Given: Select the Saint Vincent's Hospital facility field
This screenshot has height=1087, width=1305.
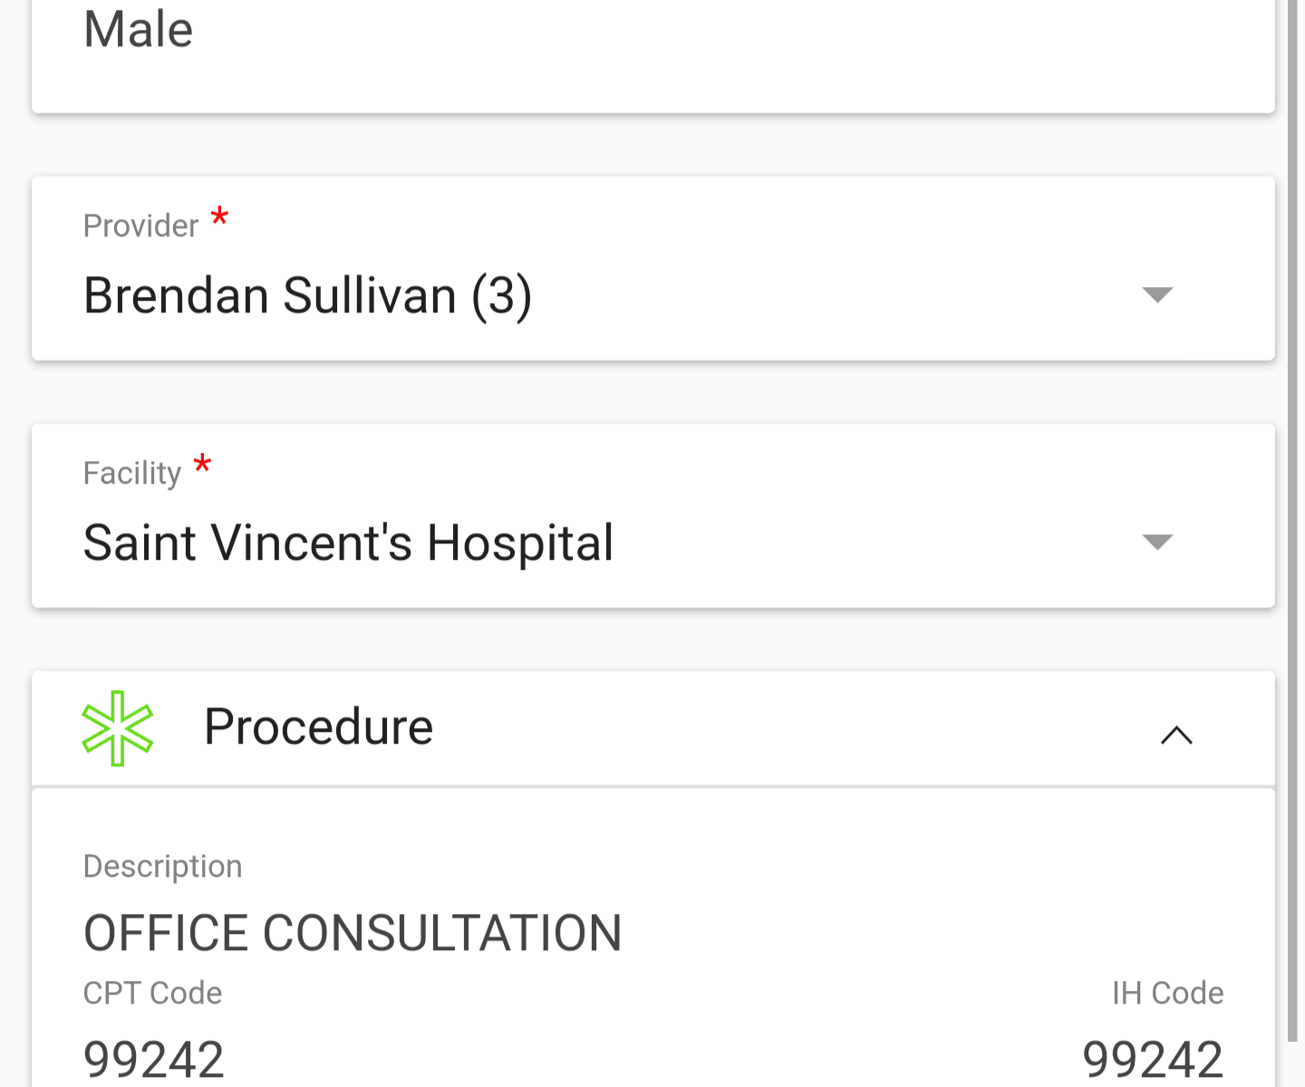Looking at the screenshot, I should pos(652,516).
